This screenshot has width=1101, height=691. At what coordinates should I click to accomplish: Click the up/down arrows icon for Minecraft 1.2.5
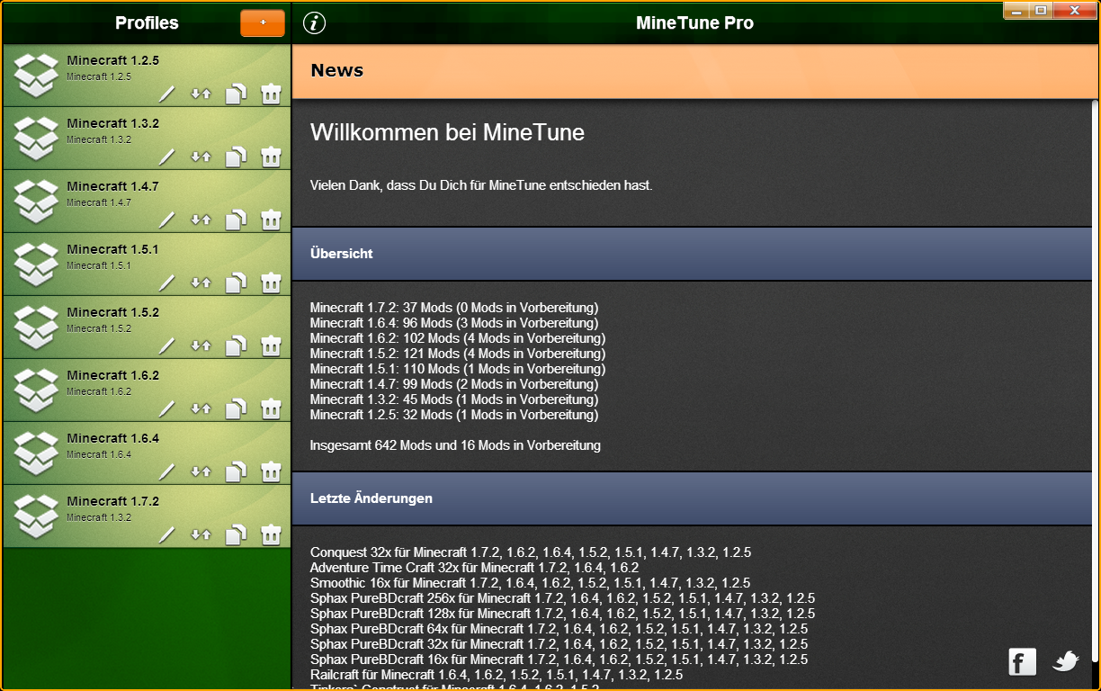201,94
